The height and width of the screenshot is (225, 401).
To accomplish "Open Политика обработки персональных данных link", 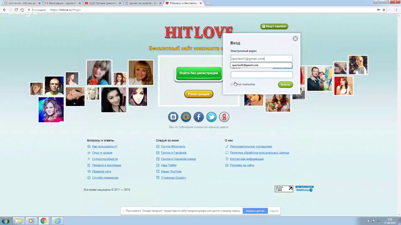I will (x=259, y=153).
